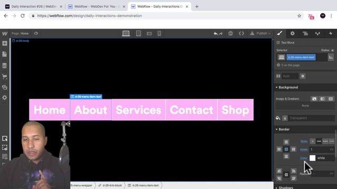Click the border Width field
337x189 pixels.
[x=322, y=149]
